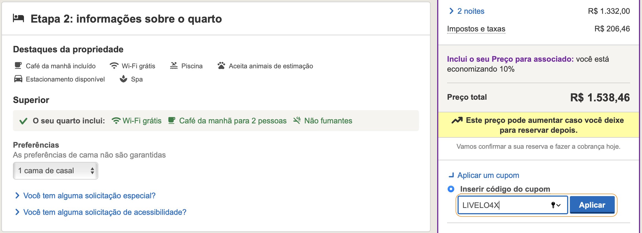
Task: Expand the special request question section
Action: 85,196
